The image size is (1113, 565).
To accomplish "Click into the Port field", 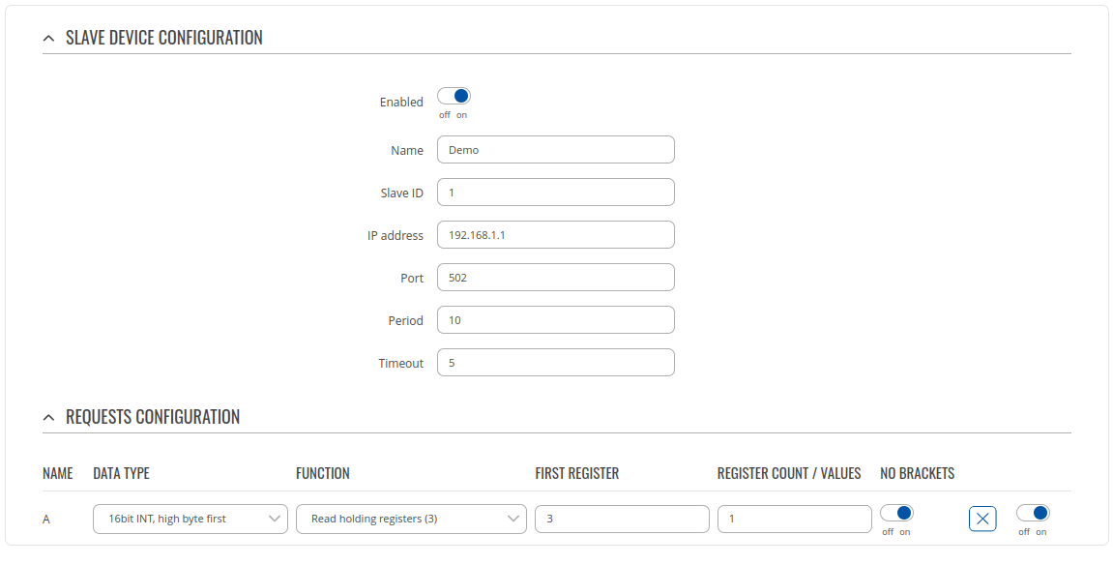I will click(x=555, y=278).
